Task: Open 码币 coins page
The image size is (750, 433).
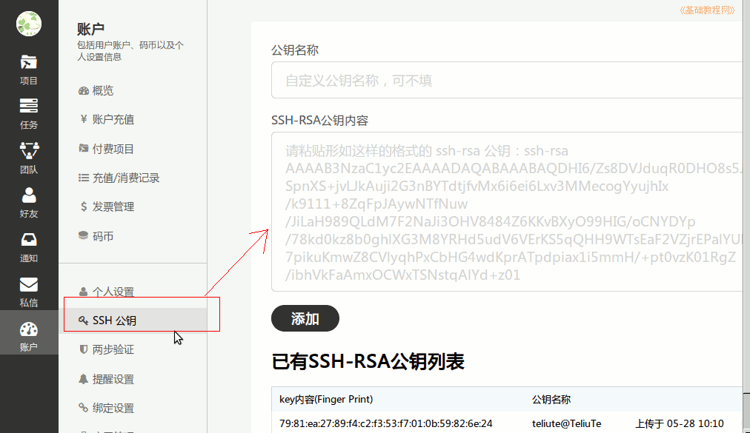Action: (103, 236)
